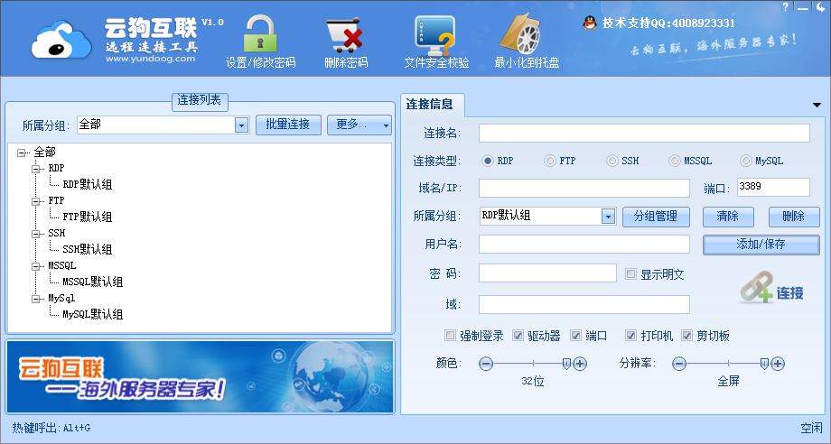
Task: Click the 删除密码 cart icon
Action: [x=345, y=36]
